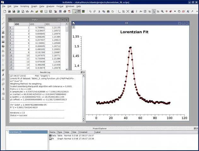
Task: Activate the pointer arrow tool
Action: (154, 12)
